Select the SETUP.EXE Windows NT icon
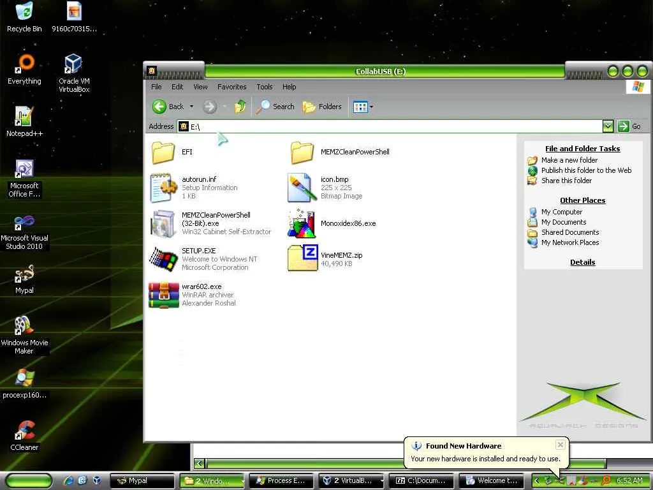Screen dimensions: 653x490 click(x=163, y=259)
